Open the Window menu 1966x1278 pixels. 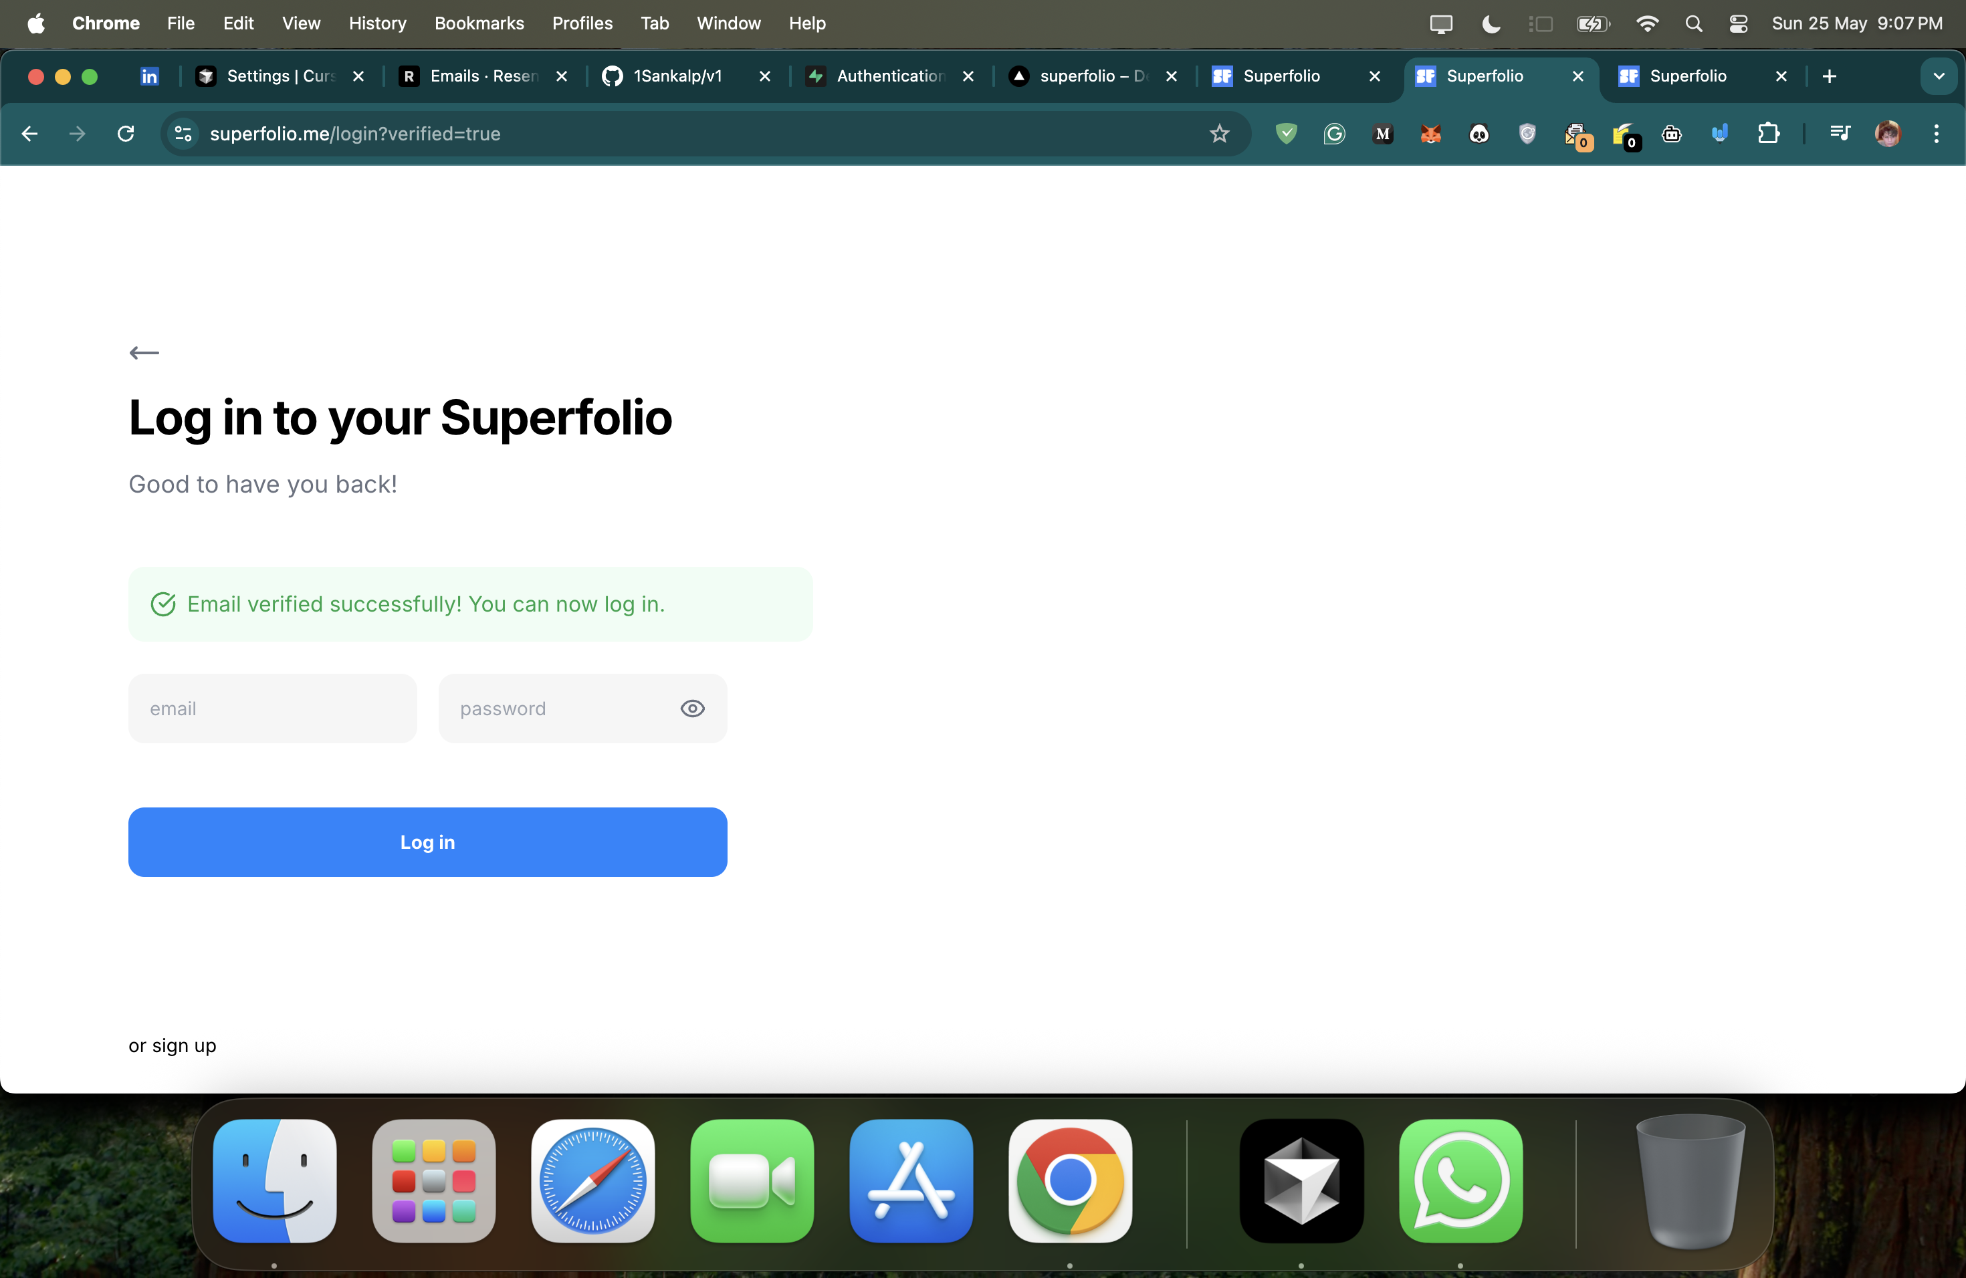729,23
